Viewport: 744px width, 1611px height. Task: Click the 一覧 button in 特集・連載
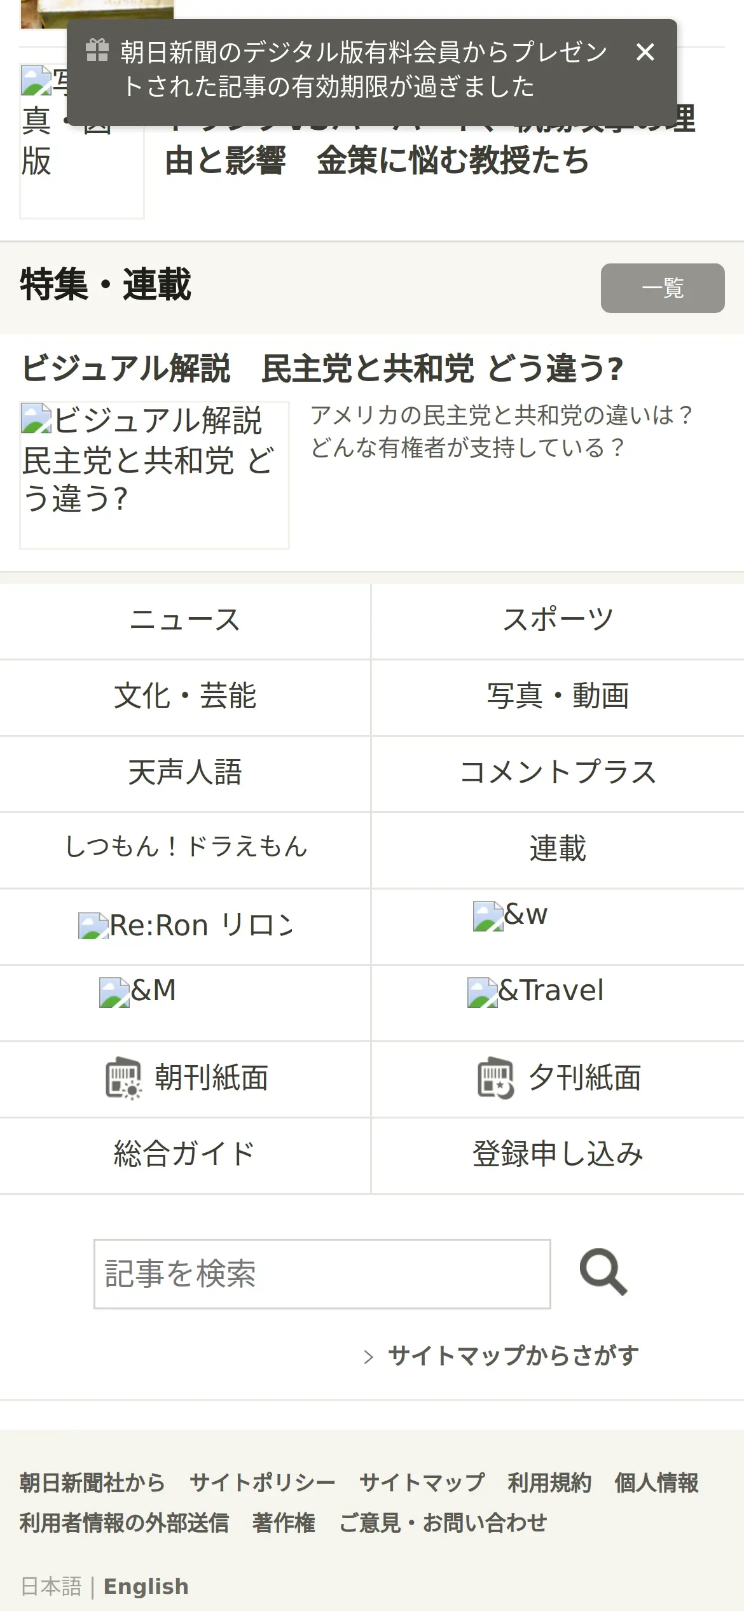662,288
